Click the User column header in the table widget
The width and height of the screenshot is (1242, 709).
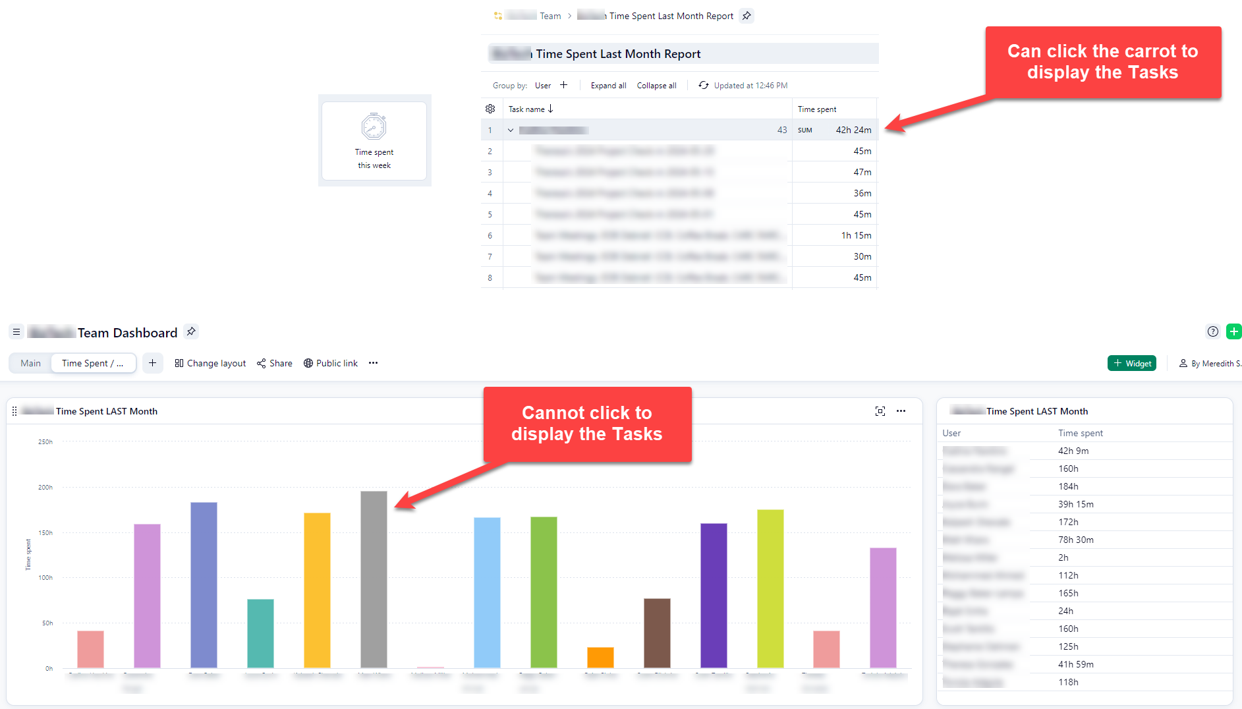[x=951, y=433]
